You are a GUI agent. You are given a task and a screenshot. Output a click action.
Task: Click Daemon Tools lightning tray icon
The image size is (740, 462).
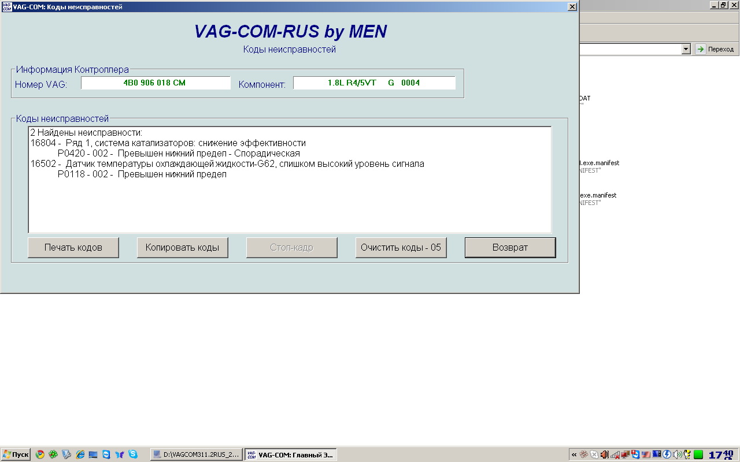(667, 454)
